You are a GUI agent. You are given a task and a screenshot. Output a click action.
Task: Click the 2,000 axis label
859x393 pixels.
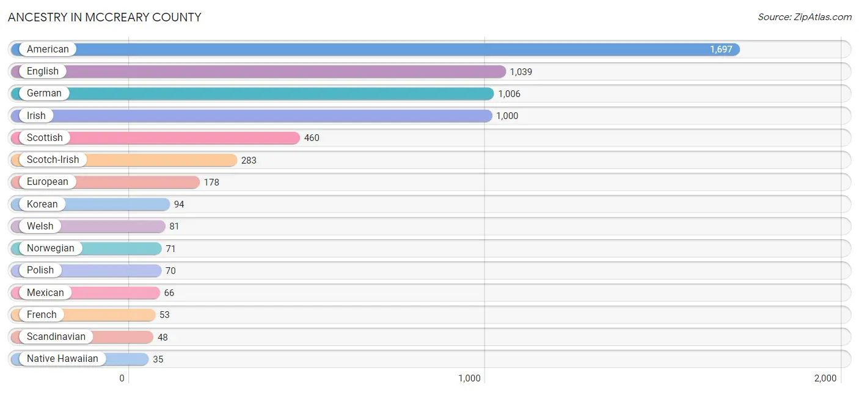pyautogui.click(x=825, y=378)
